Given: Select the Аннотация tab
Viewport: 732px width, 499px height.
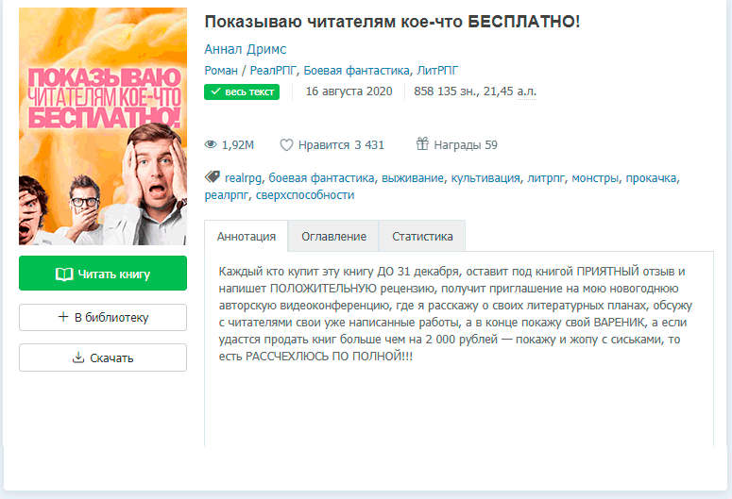Looking at the screenshot, I should [x=246, y=237].
